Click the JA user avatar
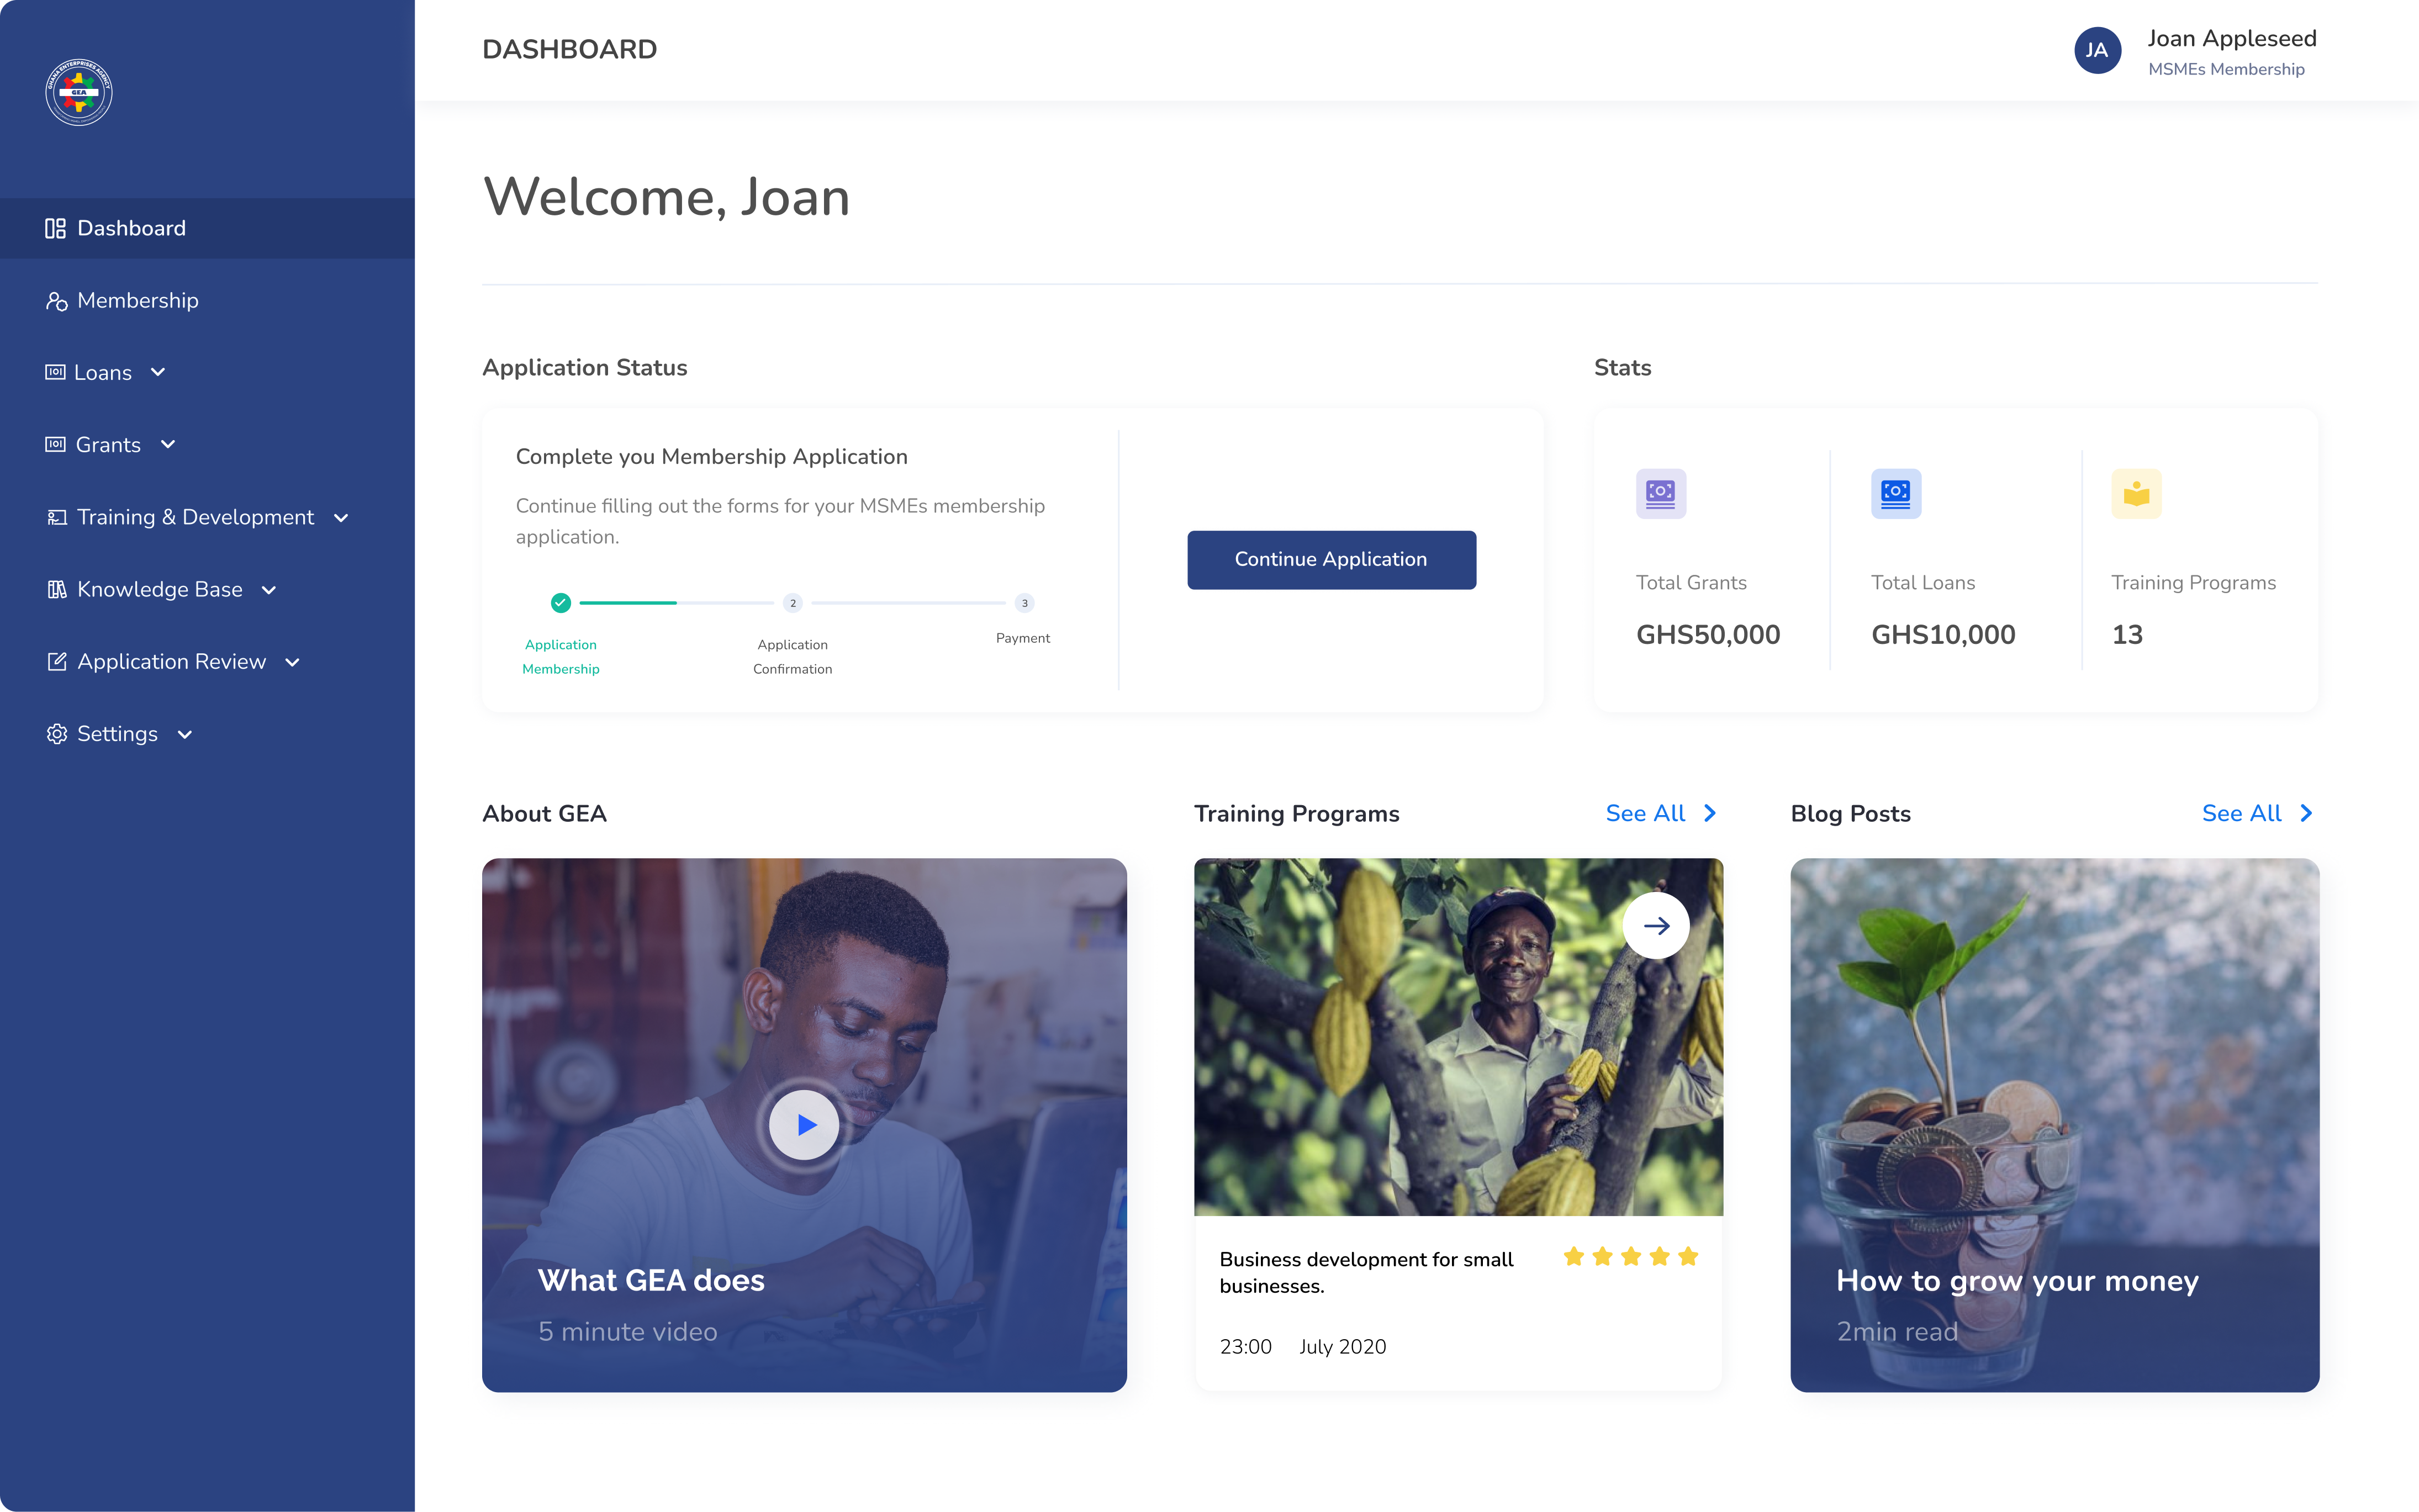2419x1512 pixels. coord(2097,50)
